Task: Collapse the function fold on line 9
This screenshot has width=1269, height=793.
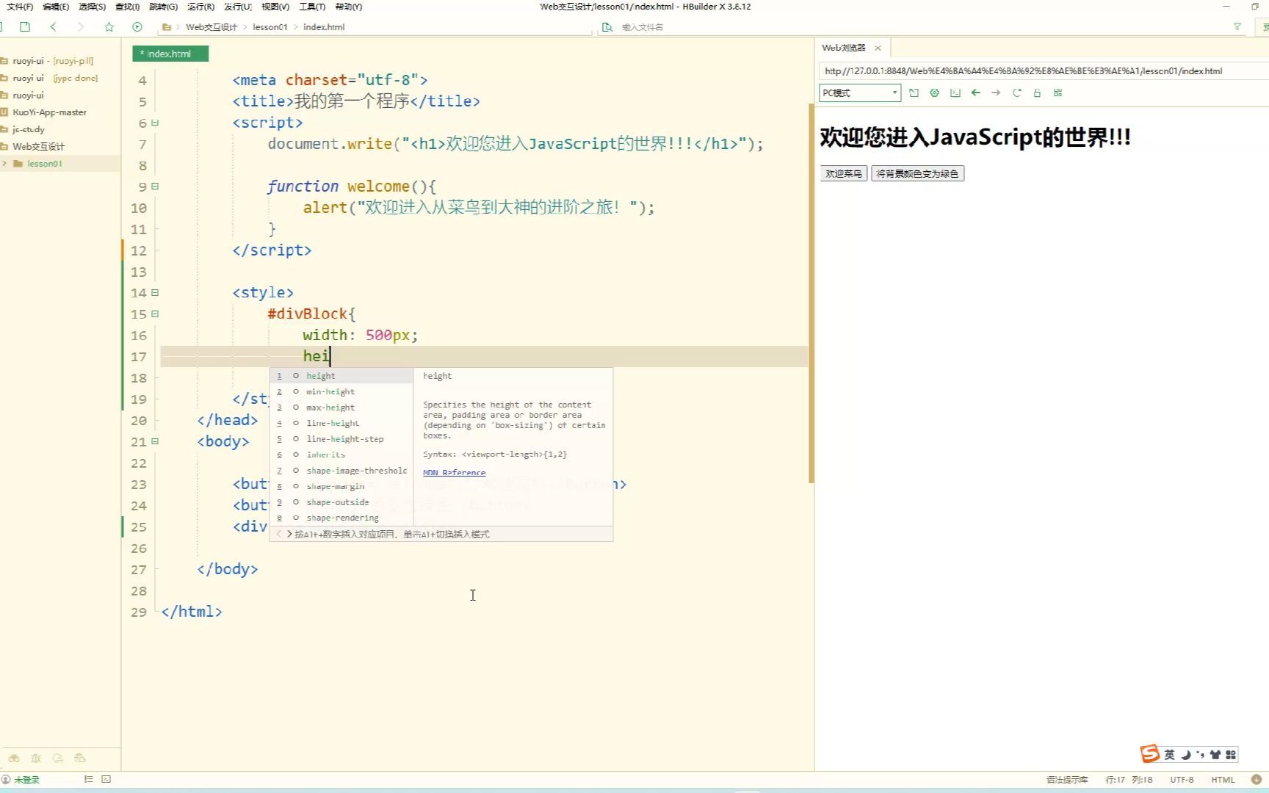Action: pyautogui.click(x=155, y=187)
